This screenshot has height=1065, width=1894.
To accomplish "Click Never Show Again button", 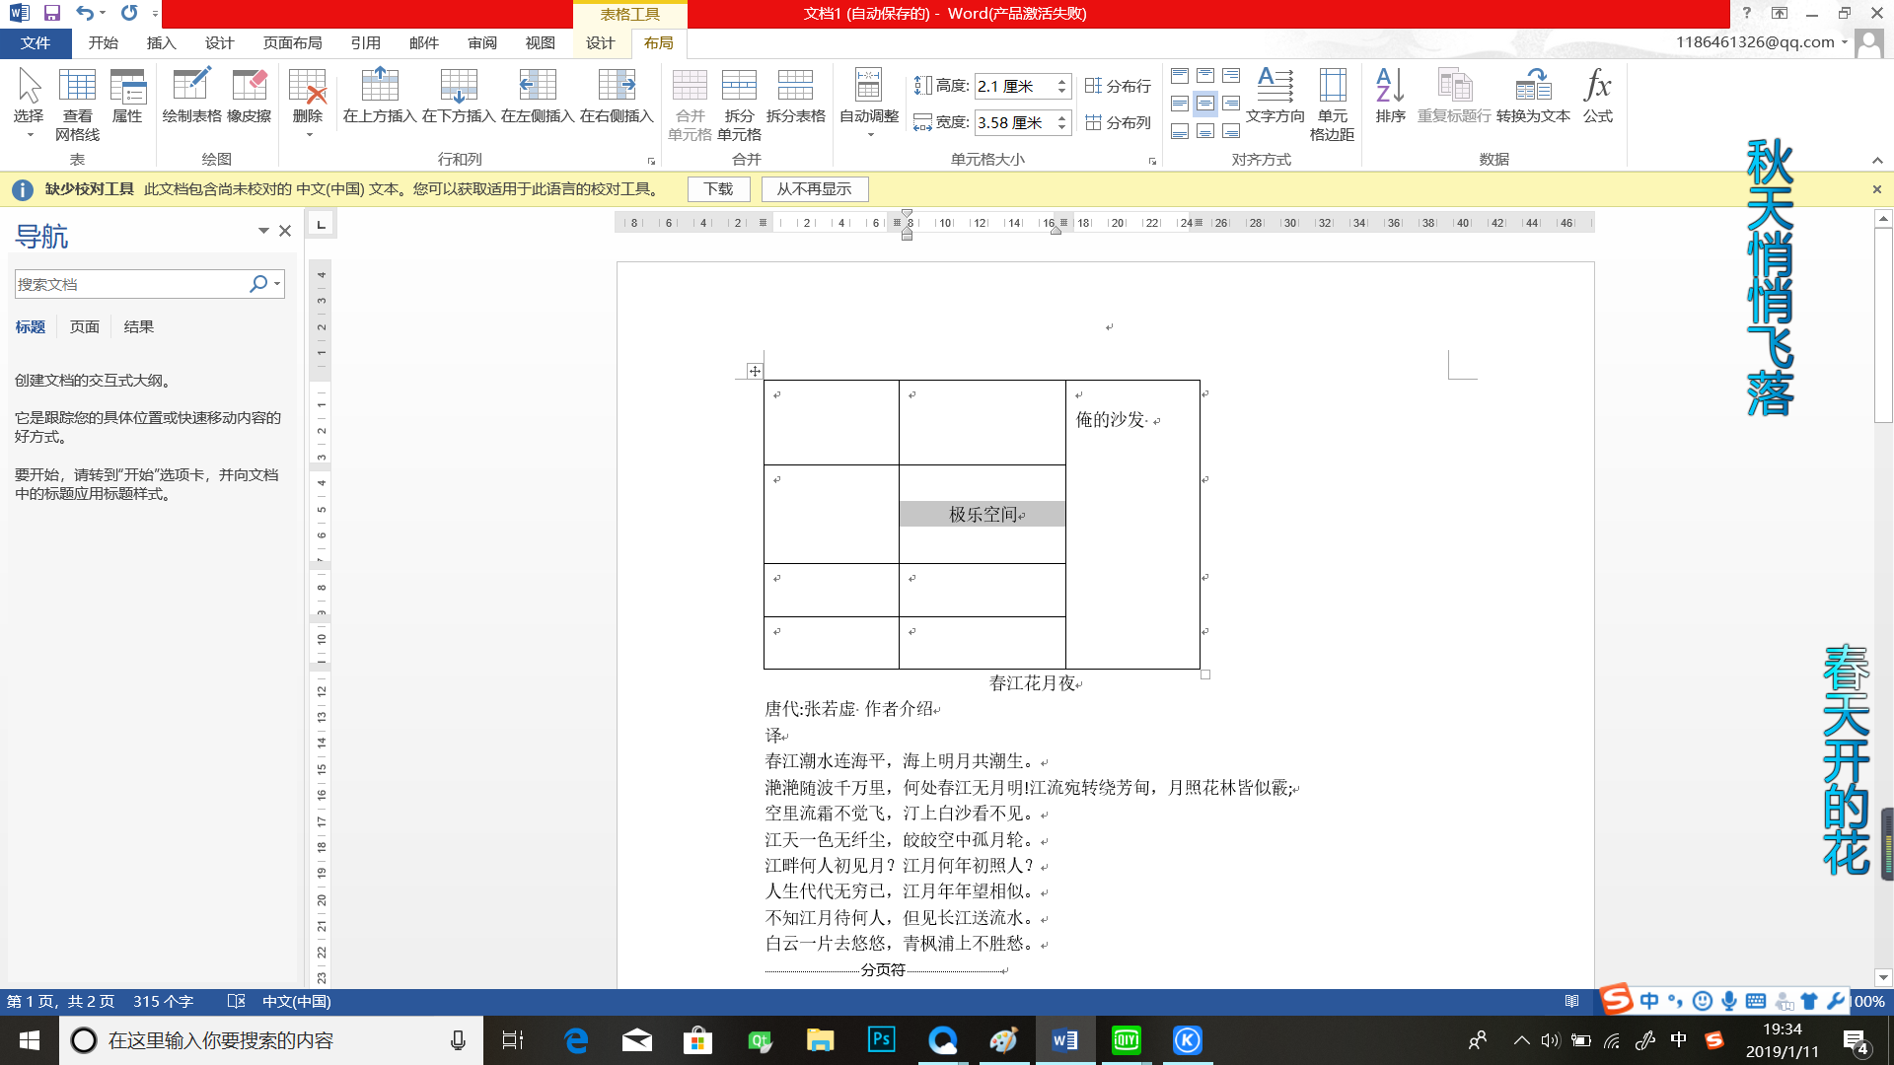I will pos(814,189).
